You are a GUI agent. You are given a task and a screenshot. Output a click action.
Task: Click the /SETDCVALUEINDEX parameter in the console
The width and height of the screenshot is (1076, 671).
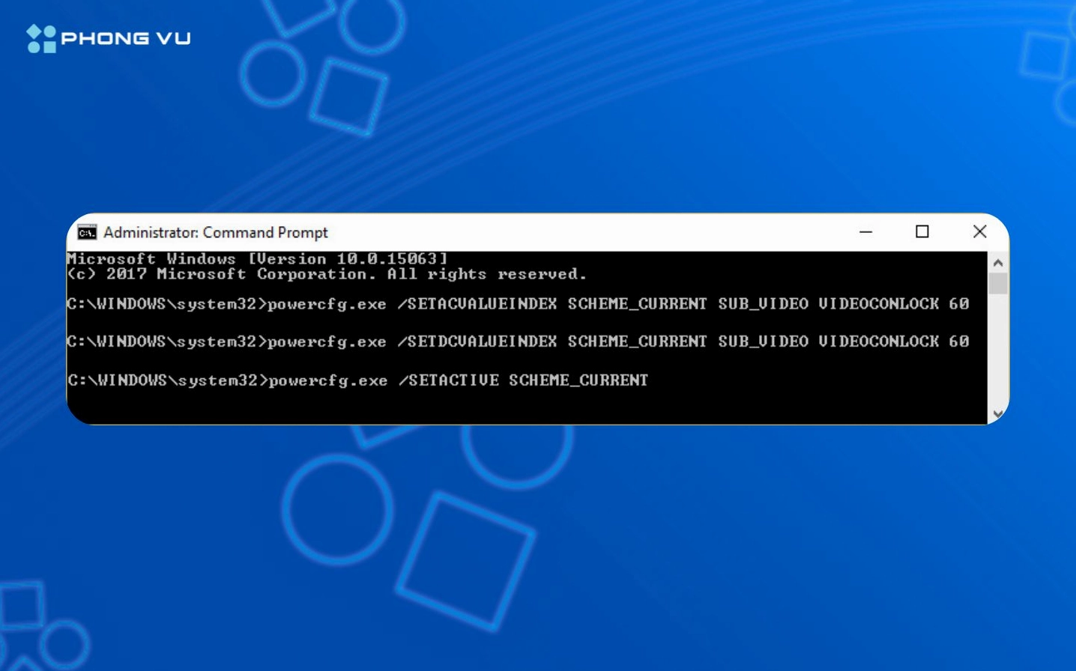pos(477,341)
